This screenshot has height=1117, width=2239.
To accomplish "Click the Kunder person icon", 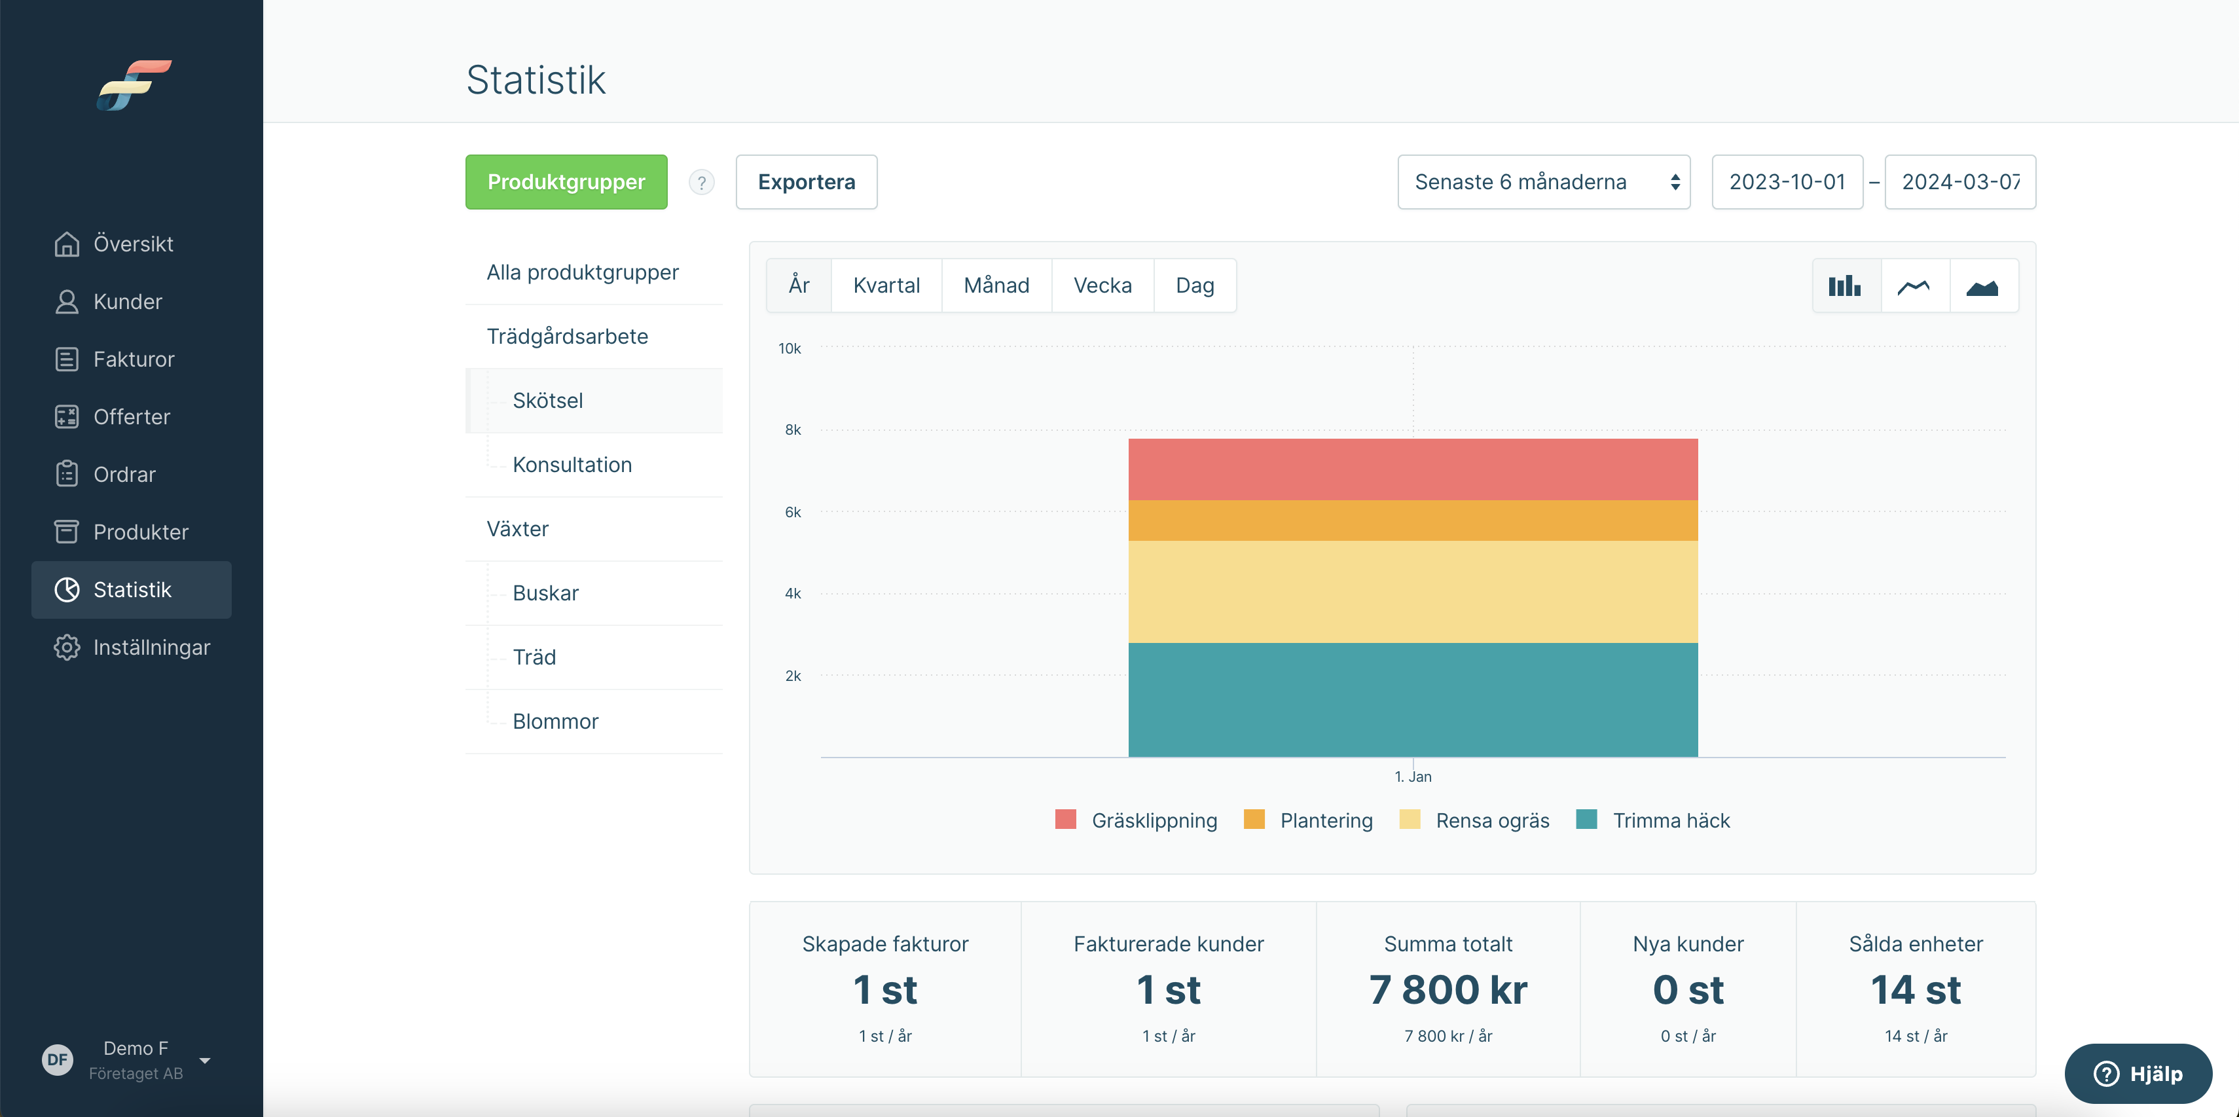I will (x=67, y=302).
